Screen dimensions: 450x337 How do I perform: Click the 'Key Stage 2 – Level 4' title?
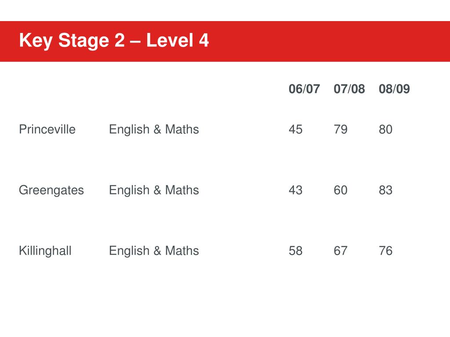click(114, 40)
